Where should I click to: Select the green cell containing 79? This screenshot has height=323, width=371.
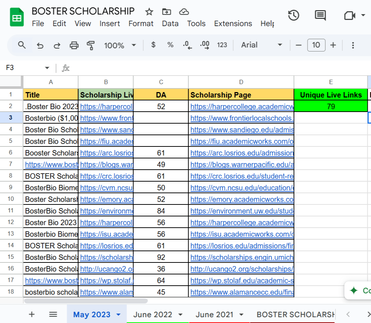[x=330, y=107]
